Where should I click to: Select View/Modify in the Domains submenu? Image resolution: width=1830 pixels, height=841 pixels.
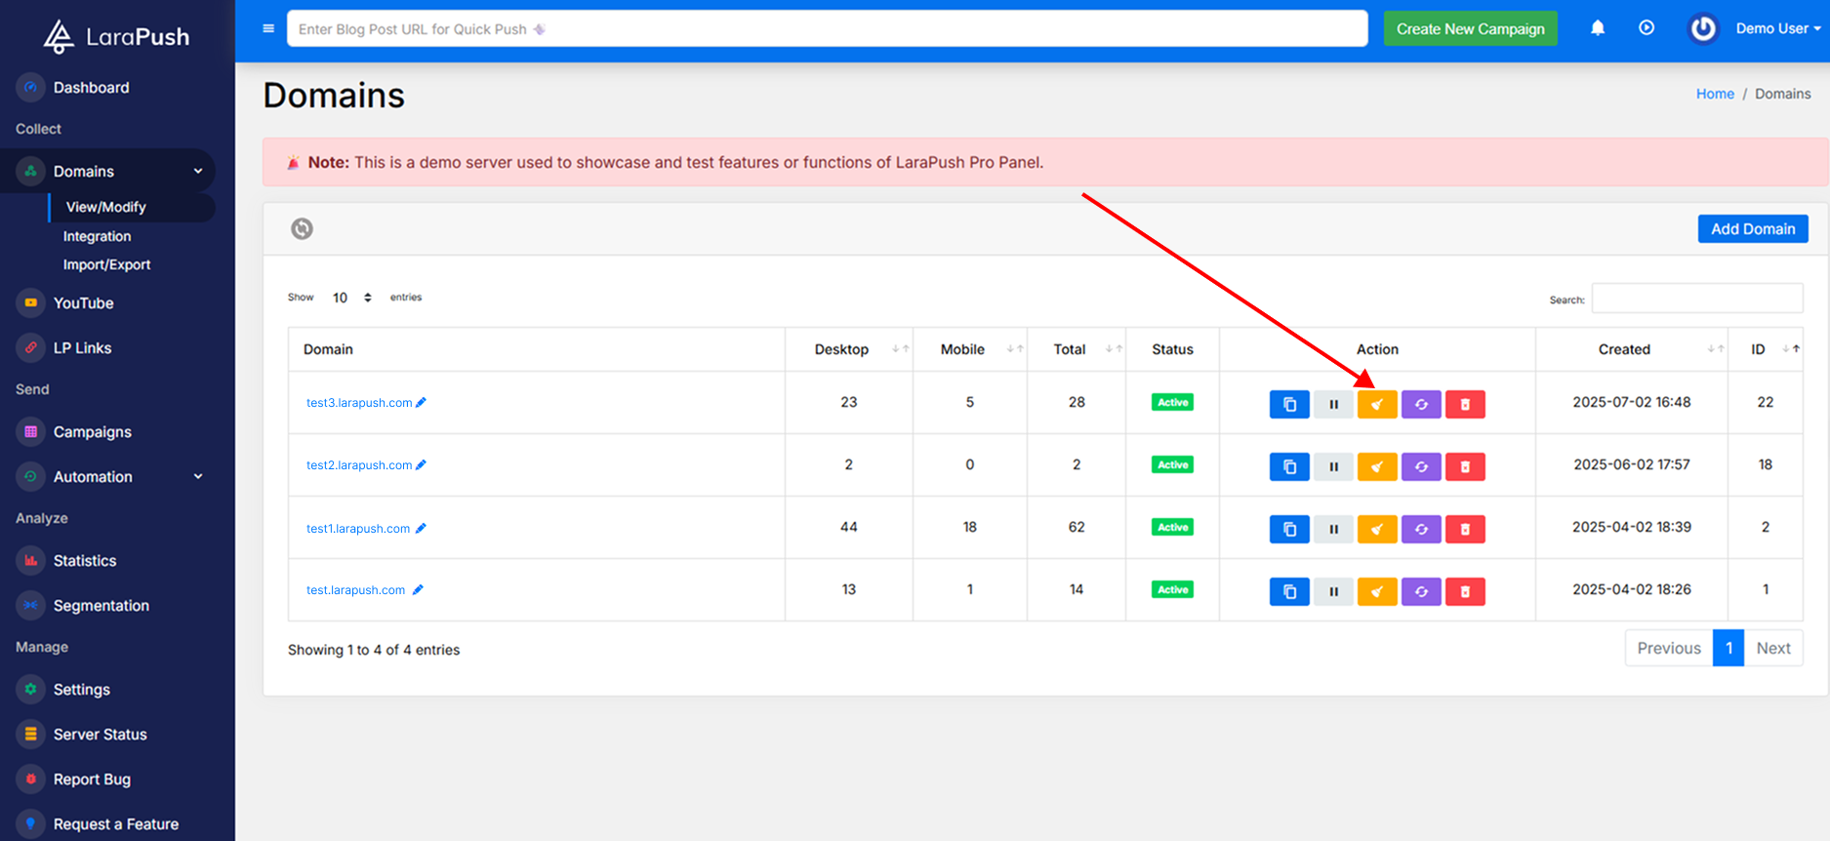pyautogui.click(x=105, y=207)
